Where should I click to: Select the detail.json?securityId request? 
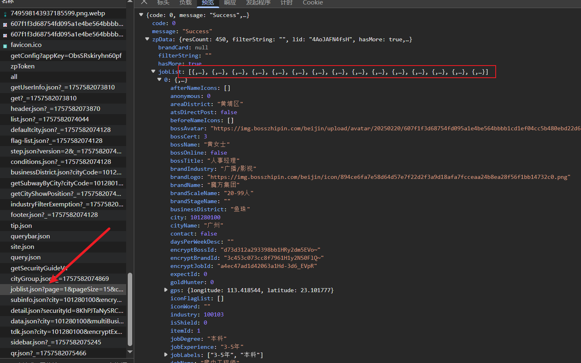click(63, 311)
